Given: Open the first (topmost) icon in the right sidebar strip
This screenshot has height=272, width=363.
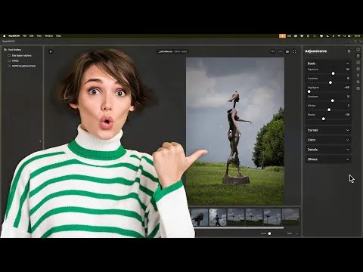Looking at the screenshot, I should 358,49.
